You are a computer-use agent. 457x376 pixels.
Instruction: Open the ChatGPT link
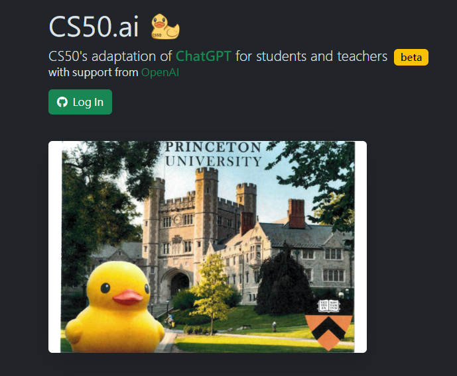204,56
